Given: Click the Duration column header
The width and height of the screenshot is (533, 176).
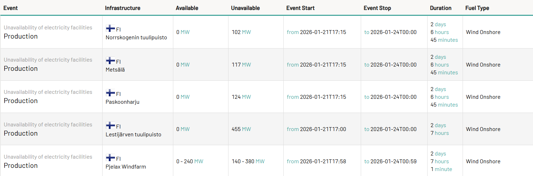Looking at the screenshot, I should 440,8.
